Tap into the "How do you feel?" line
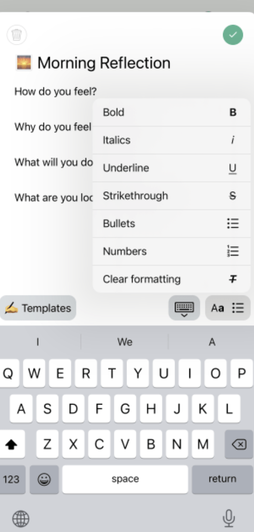The image size is (254, 532). point(55,91)
